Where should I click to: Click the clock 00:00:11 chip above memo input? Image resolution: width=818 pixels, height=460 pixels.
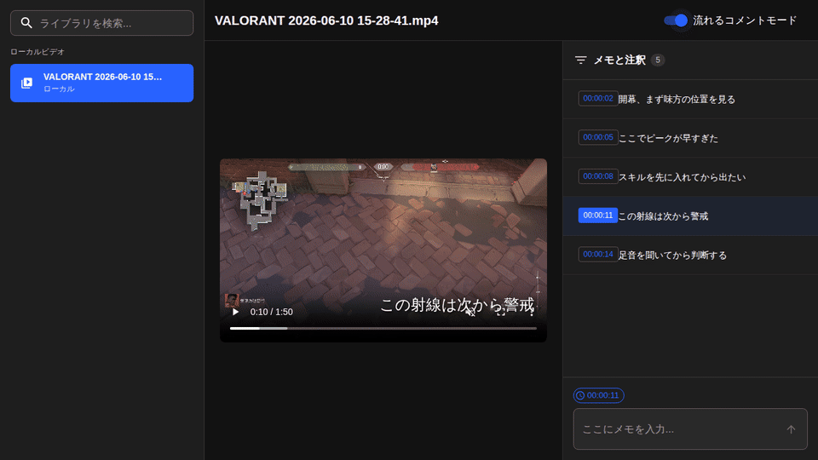pyautogui.click(x=598, y=395)
